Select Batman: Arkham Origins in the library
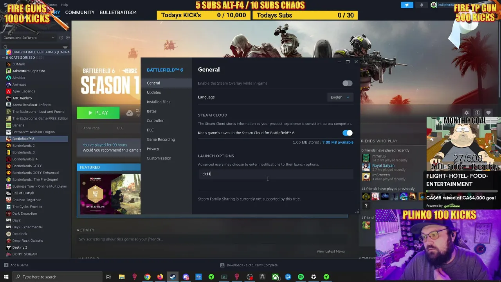 click(33, 132)
